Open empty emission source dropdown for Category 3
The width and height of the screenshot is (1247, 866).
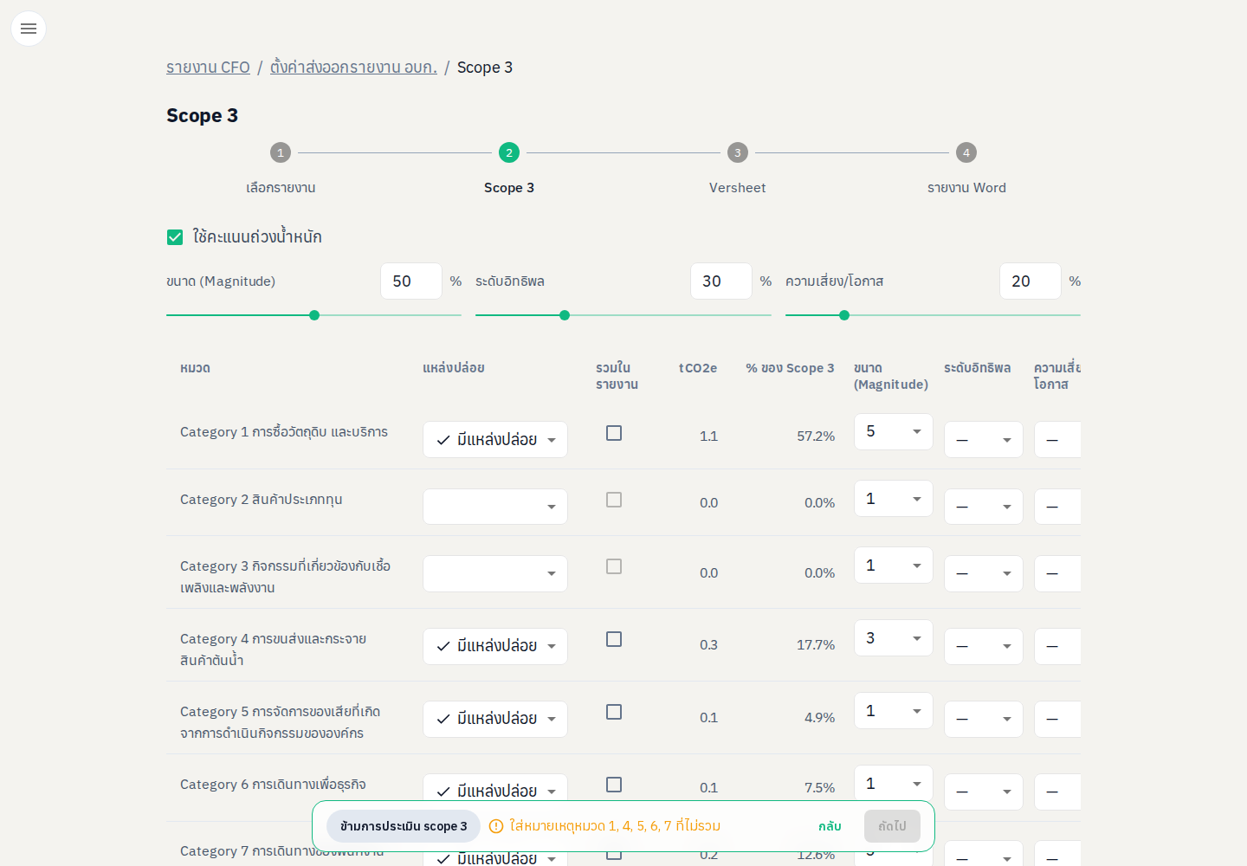coord(495,573)
